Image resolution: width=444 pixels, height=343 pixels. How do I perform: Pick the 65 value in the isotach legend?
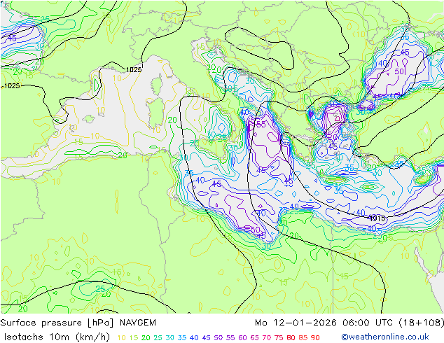click(254, 337)
